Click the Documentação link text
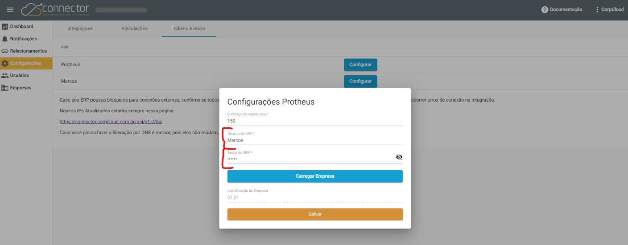Image resolution: width=628 pixels, height=245 pixels. point(566,10)
